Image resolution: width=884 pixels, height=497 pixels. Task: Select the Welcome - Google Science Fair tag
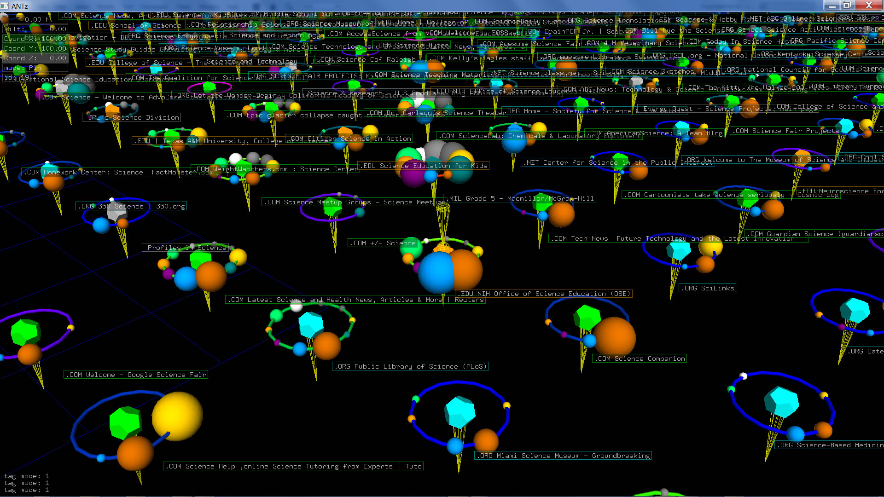[x=136, y=375]
